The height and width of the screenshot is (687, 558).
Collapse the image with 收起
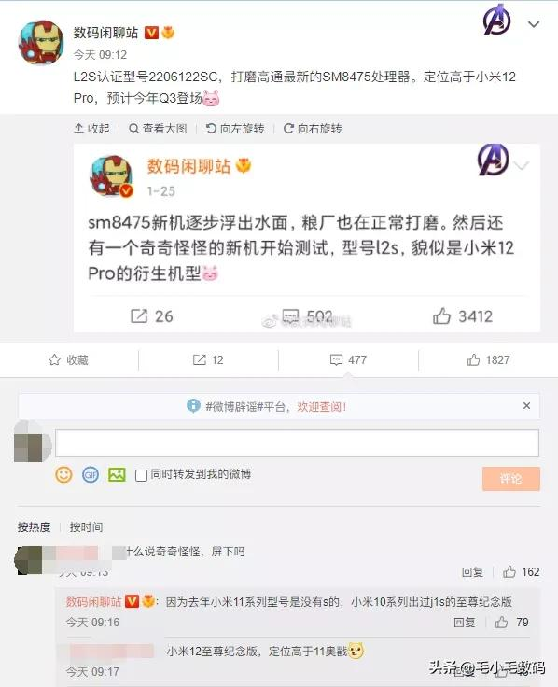[x=92, y=129]
